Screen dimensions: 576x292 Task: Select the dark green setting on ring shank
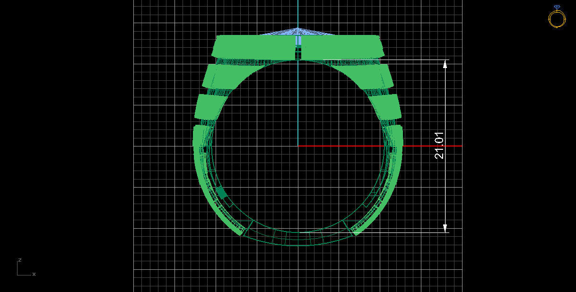pyautogui.click(x=221, y=192)
